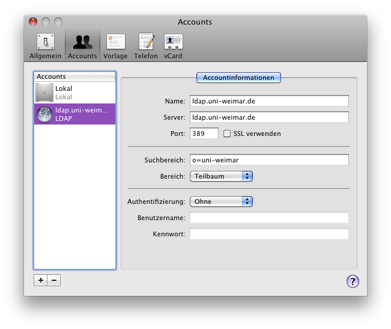Switch to the Telefon preferences pane

point(146,46)
